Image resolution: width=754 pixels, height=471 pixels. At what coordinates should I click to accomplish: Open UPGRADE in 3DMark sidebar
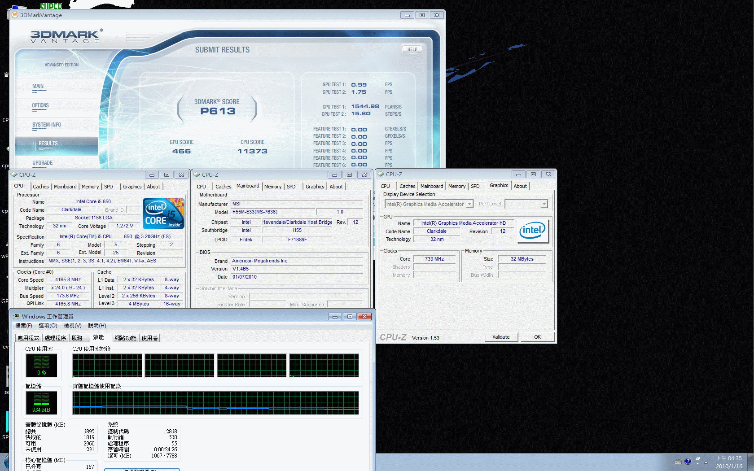pos(43,163)
